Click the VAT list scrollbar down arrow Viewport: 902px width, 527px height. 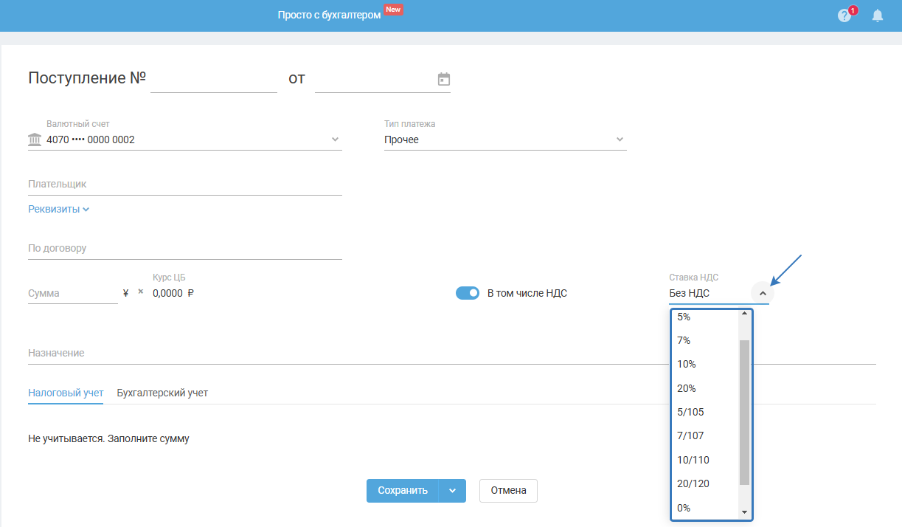(744, 512)
